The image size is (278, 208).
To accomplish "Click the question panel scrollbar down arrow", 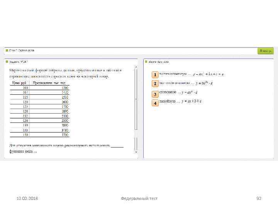I will pos(136,152).
